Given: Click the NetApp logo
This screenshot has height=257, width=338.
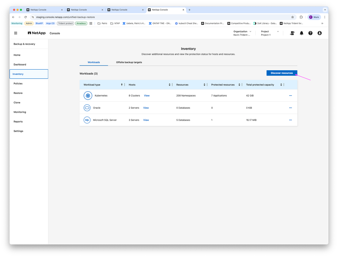Looking at the screenshot, I should [37, 33].
